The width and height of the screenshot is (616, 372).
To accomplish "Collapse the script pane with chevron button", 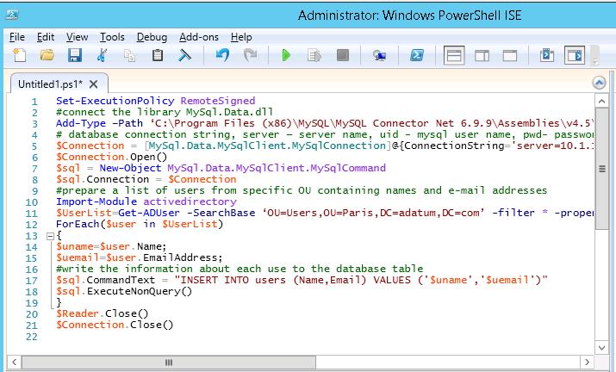I will point(600,84).
